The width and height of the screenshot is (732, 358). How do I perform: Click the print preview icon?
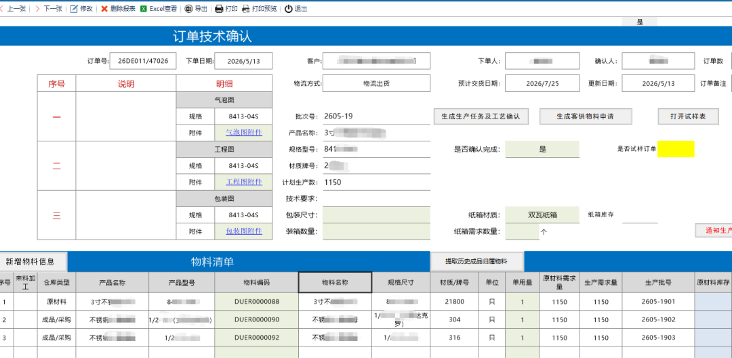pos(245,9)
